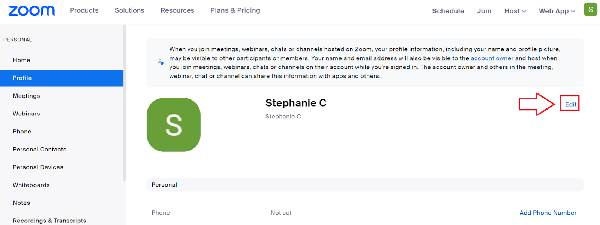
Task: Click the Zoom logo
Action: (x=31, y=11)
